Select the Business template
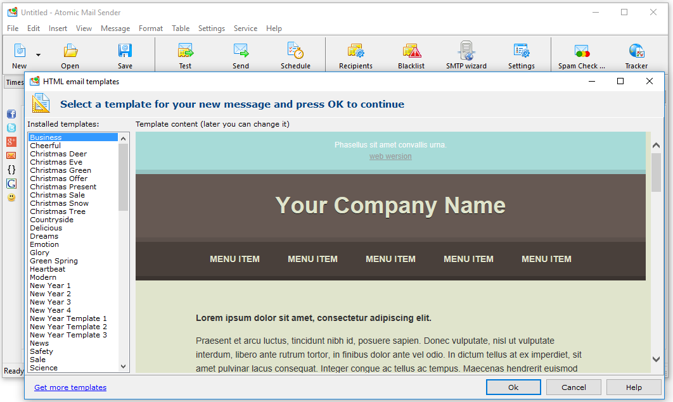This screenshot has height=402, width=673. pyautogui.click(x=73, y=137)
